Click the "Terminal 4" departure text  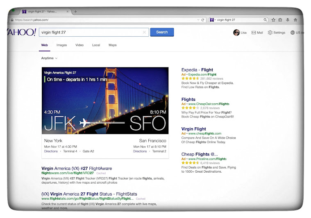[x=70, y=151]
